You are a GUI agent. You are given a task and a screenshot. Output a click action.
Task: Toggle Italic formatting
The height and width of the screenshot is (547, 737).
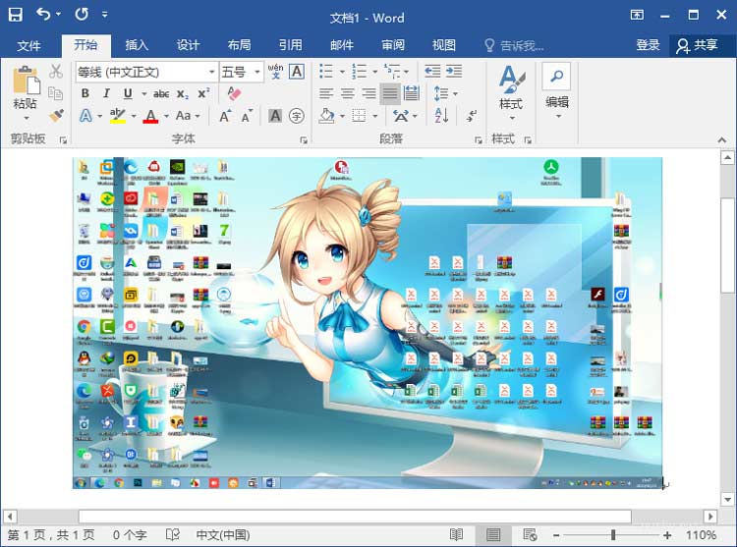(x=106, y=93)
